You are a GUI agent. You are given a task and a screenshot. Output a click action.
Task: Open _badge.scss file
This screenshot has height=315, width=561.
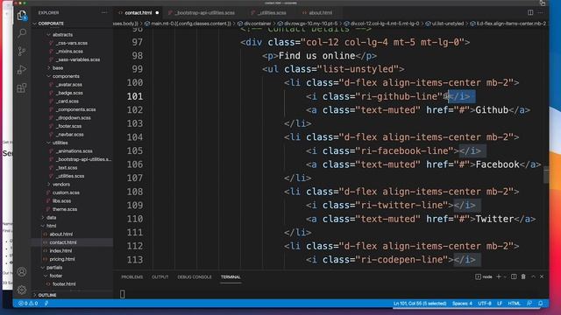[x=69, y=93]
